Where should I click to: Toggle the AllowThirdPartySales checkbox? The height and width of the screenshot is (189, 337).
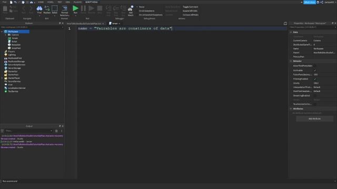pyautogui.click(x=315, y=66)
